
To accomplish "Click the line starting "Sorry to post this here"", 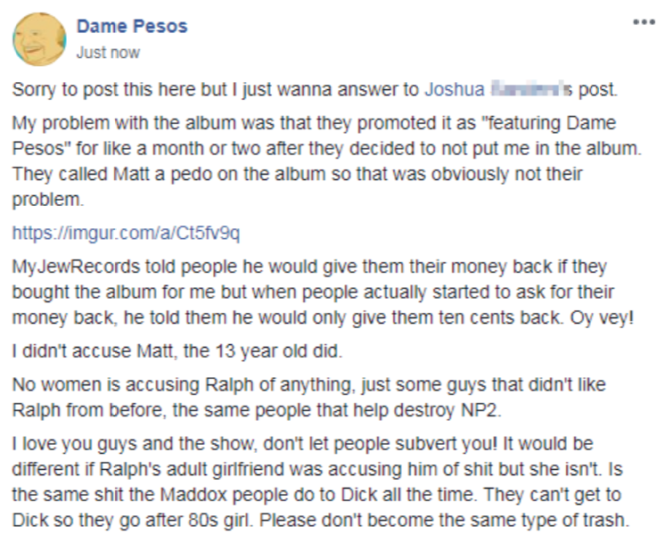I will click(315, 89).
